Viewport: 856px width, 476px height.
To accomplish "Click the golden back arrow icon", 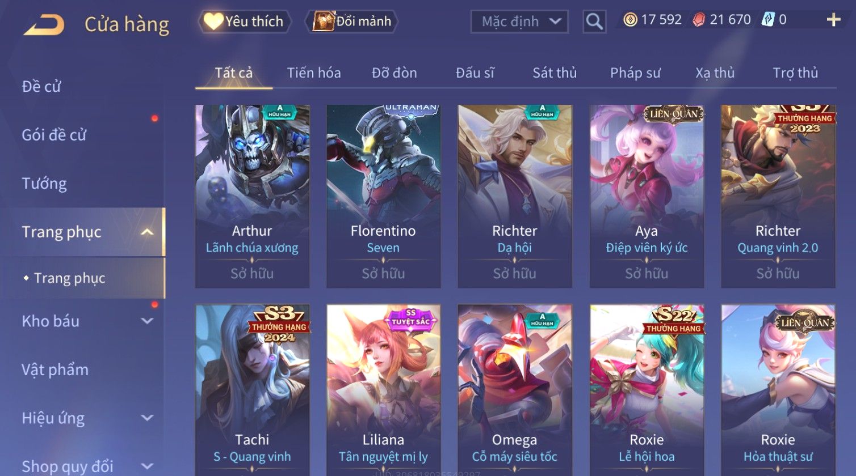I will point(44,25).
